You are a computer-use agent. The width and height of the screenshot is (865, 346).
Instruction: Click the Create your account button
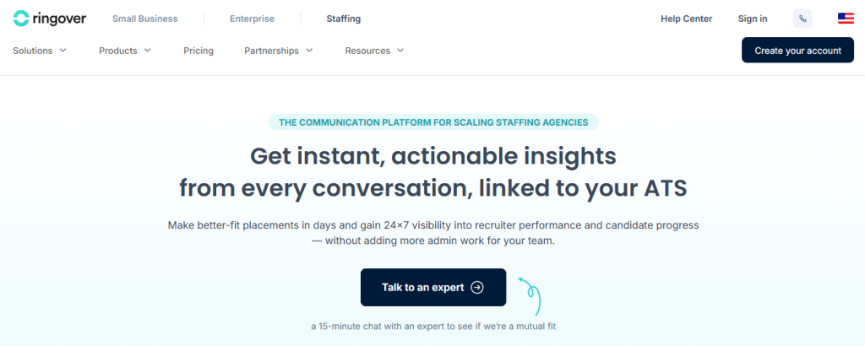[x=797, y=51]
